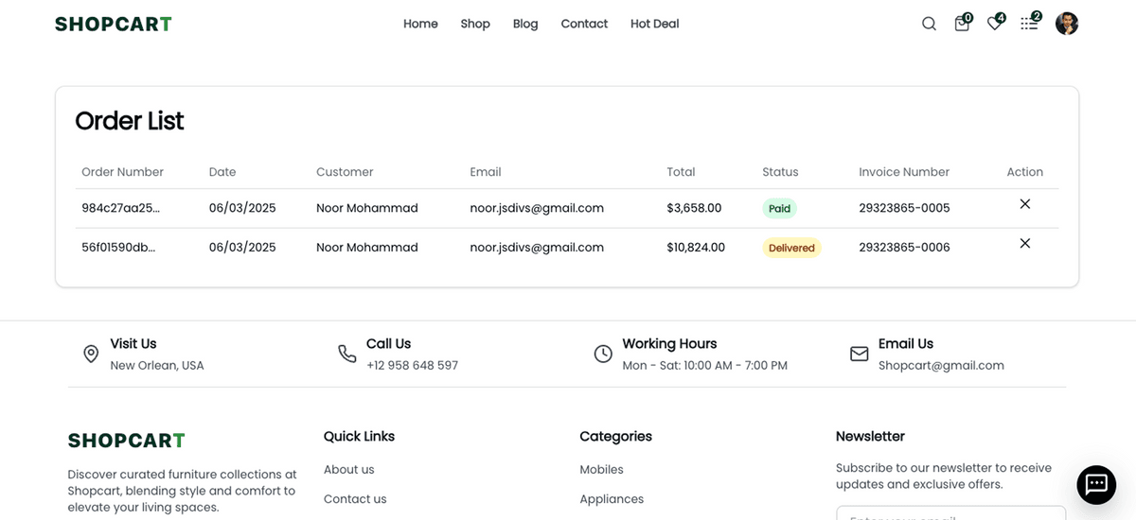Open the search magnifier icon

click(929, 24)
